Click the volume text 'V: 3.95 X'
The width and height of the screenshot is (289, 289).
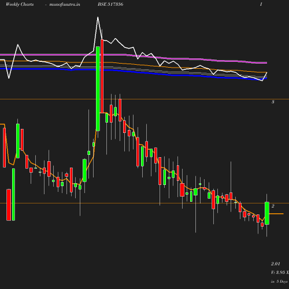click(x=280, y=272)
